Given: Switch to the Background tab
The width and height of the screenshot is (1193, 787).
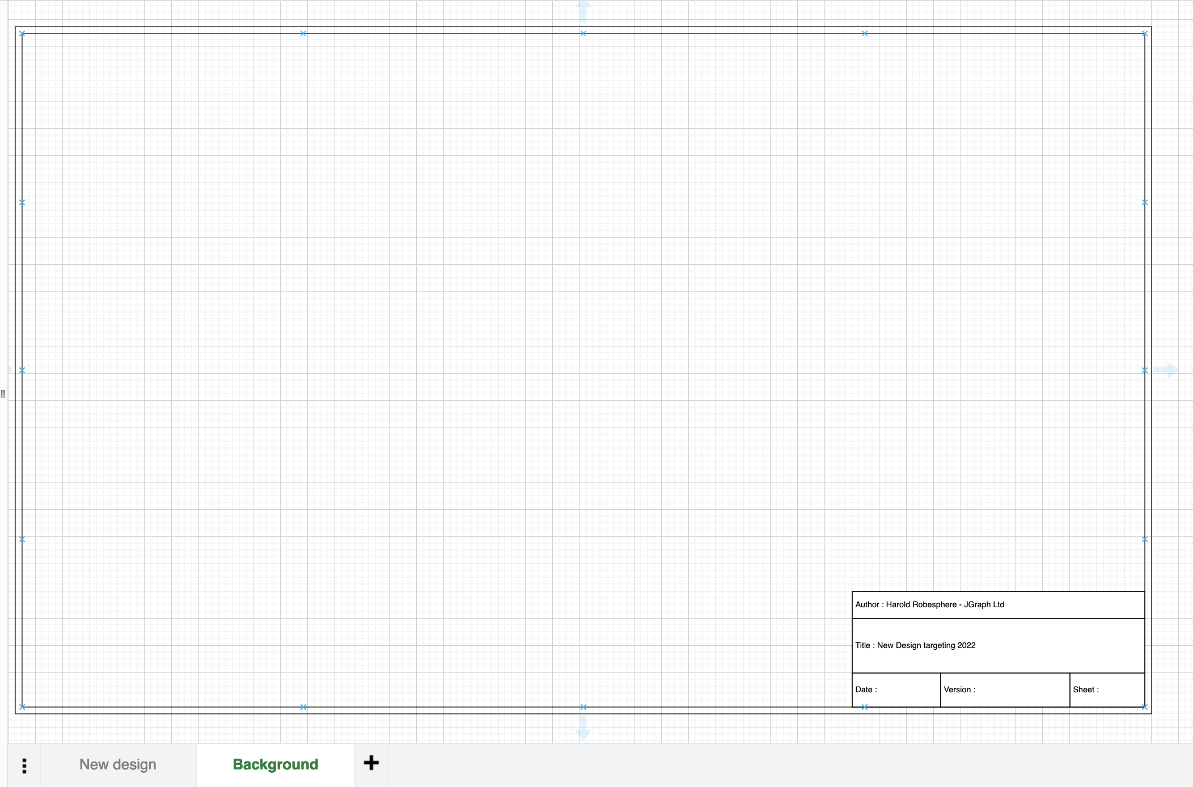Looking at the screenshot, I should [275, 764].
